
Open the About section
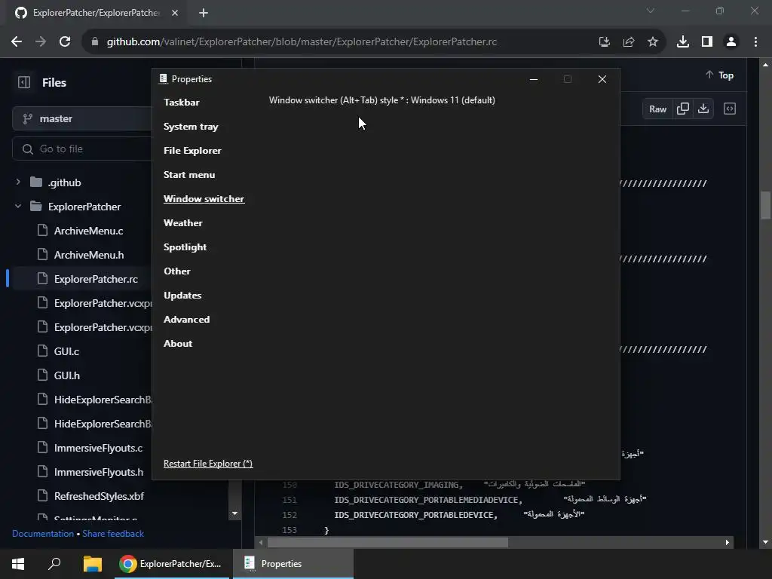coord(178,344)
